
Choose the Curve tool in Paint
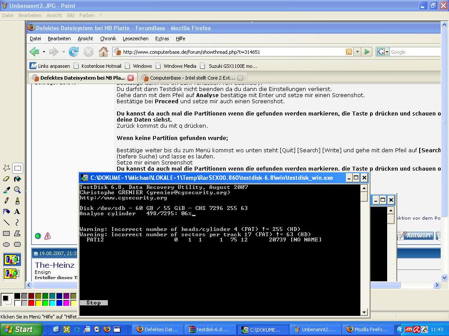(18, 222)
